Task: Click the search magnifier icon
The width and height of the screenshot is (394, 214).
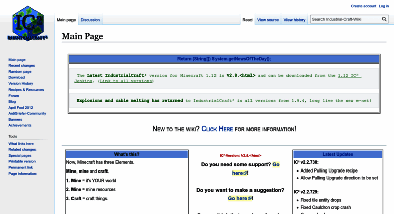Action: [x=384, y=19]
